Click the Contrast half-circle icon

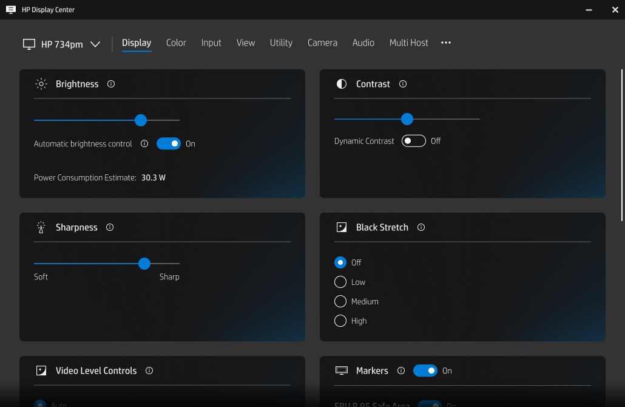(340, 84)
